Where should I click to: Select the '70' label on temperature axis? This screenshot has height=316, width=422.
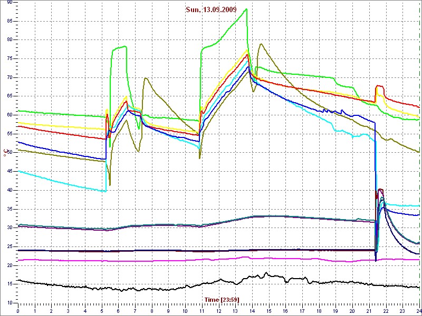coord(9,77)
